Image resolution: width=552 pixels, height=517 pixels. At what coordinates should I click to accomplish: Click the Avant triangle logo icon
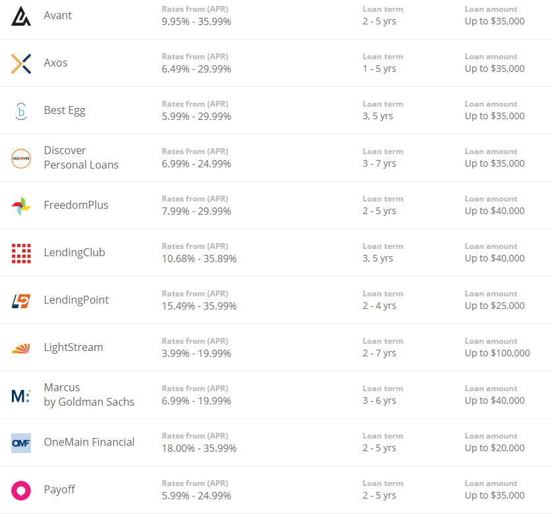pyautogui.click(x=21, y=16)
